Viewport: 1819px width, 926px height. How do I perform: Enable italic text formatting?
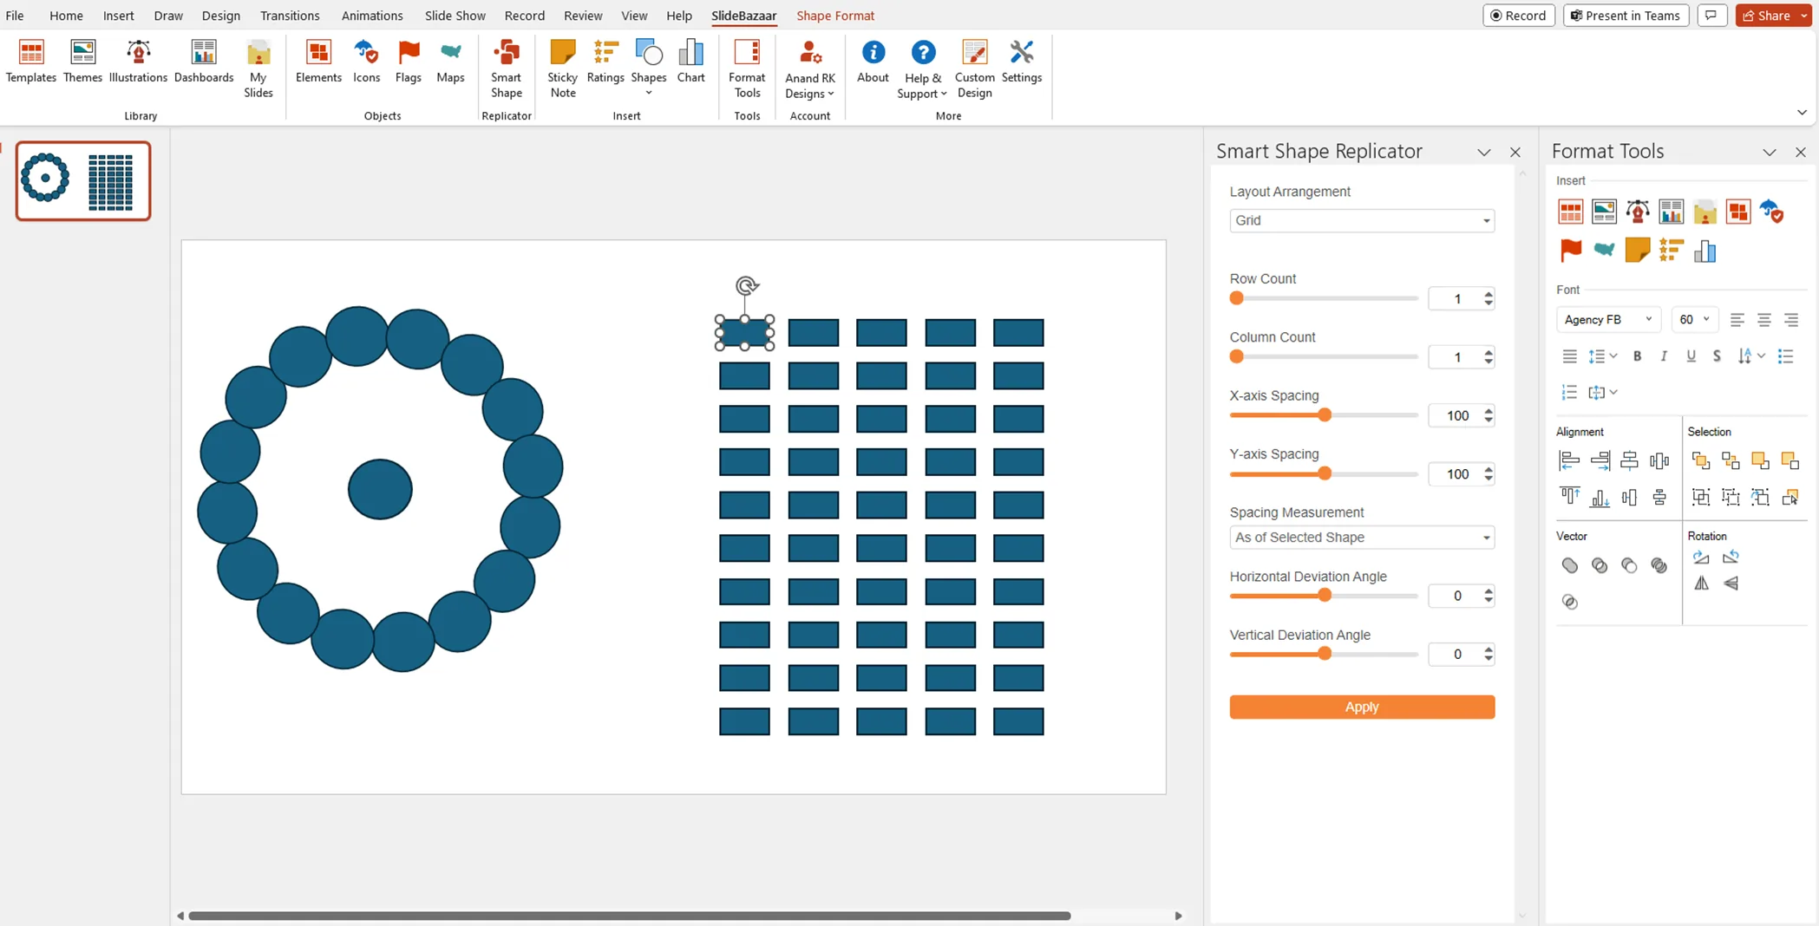point(1664,355)
